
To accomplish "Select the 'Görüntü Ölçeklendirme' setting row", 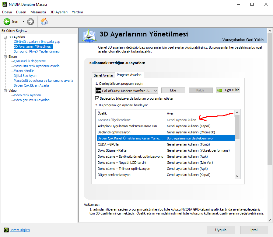I will tap(166, 120).
